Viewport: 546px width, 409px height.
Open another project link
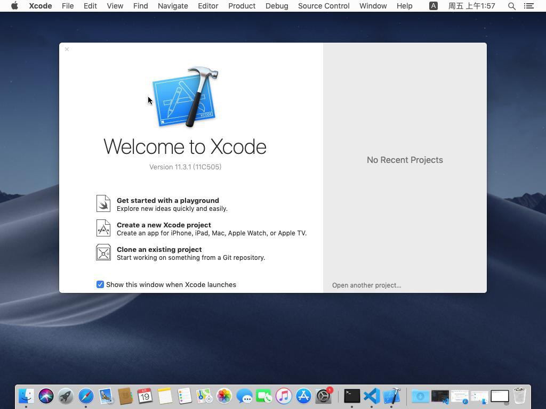click(x=367, y=285)
